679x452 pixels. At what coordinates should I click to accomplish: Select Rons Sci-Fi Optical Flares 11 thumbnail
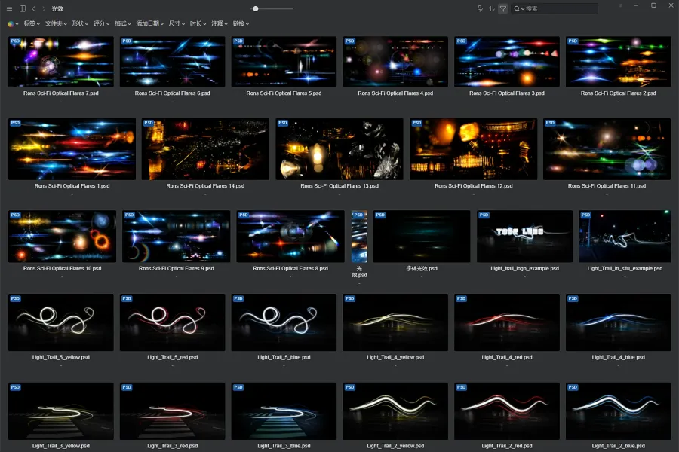(607, 149)
